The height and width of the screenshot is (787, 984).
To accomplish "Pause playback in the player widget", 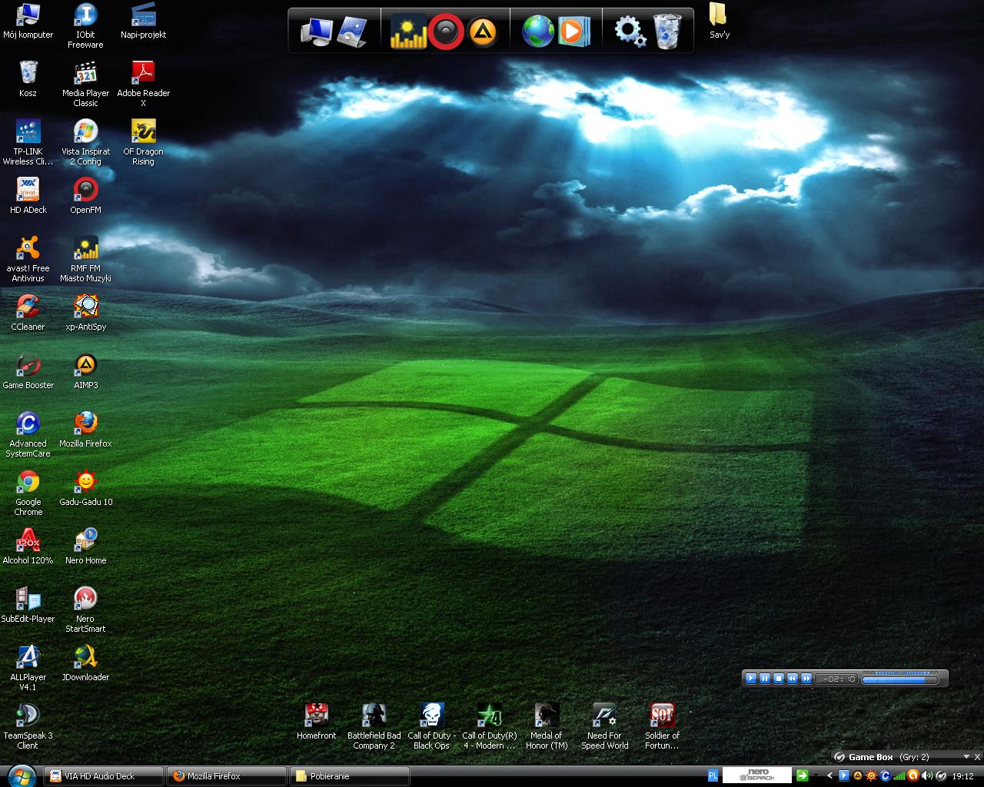I will tap(765, 679).
